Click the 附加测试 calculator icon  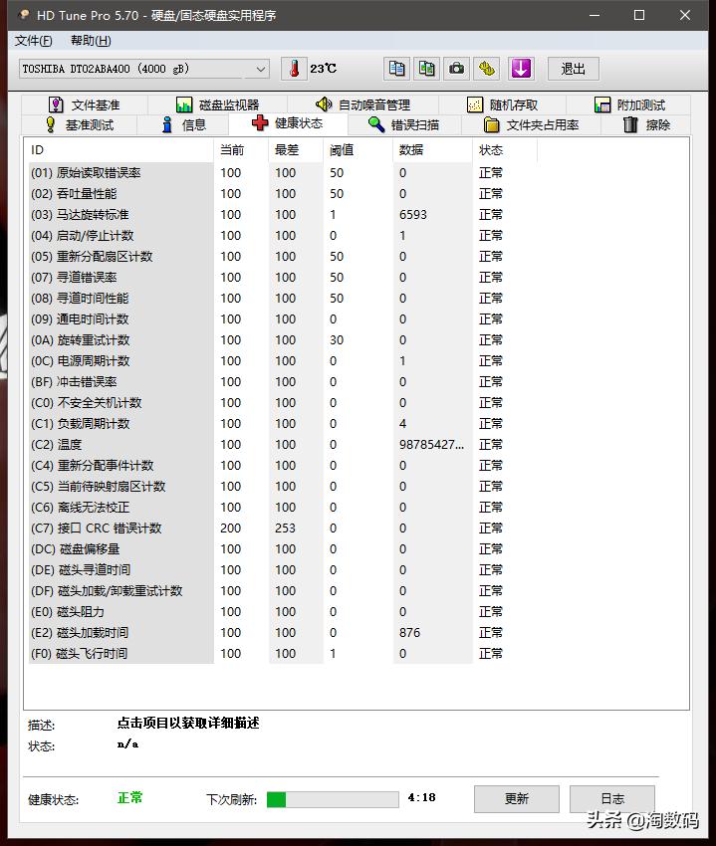(x=602, y=105)
